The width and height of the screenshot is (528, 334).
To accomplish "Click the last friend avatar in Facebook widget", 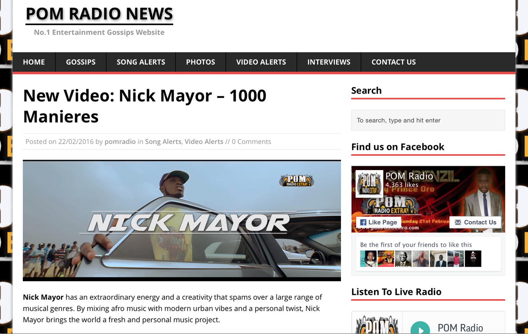I will pyautogui.click(x=473, y=259).
